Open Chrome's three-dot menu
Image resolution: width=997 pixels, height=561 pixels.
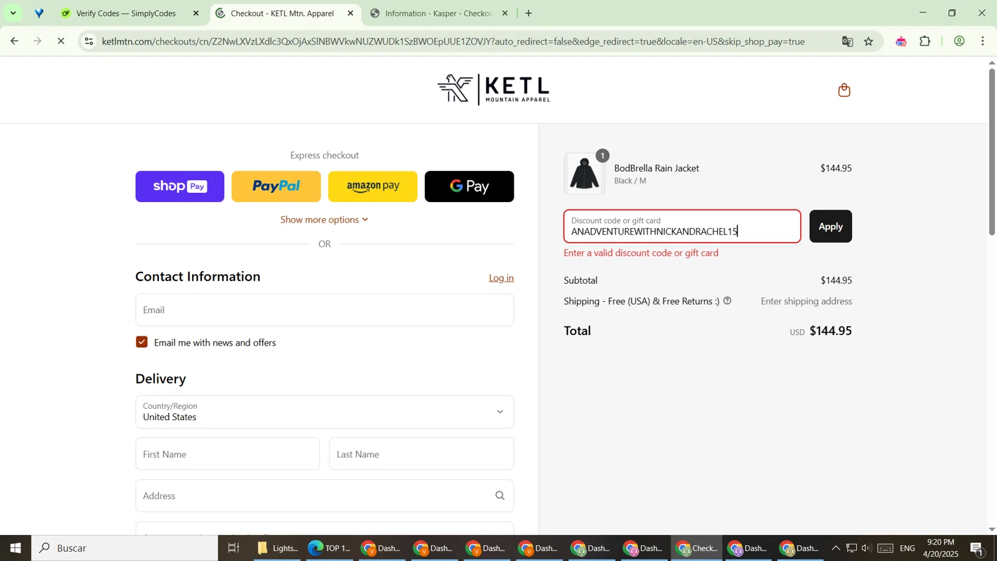click(x=983, y=41)
